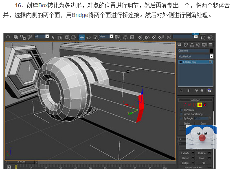Image resolution: width=237 pixels, height=169 pixels.
Task: Click the Use Pivot Point Center icon
Action: coord(117,37)
